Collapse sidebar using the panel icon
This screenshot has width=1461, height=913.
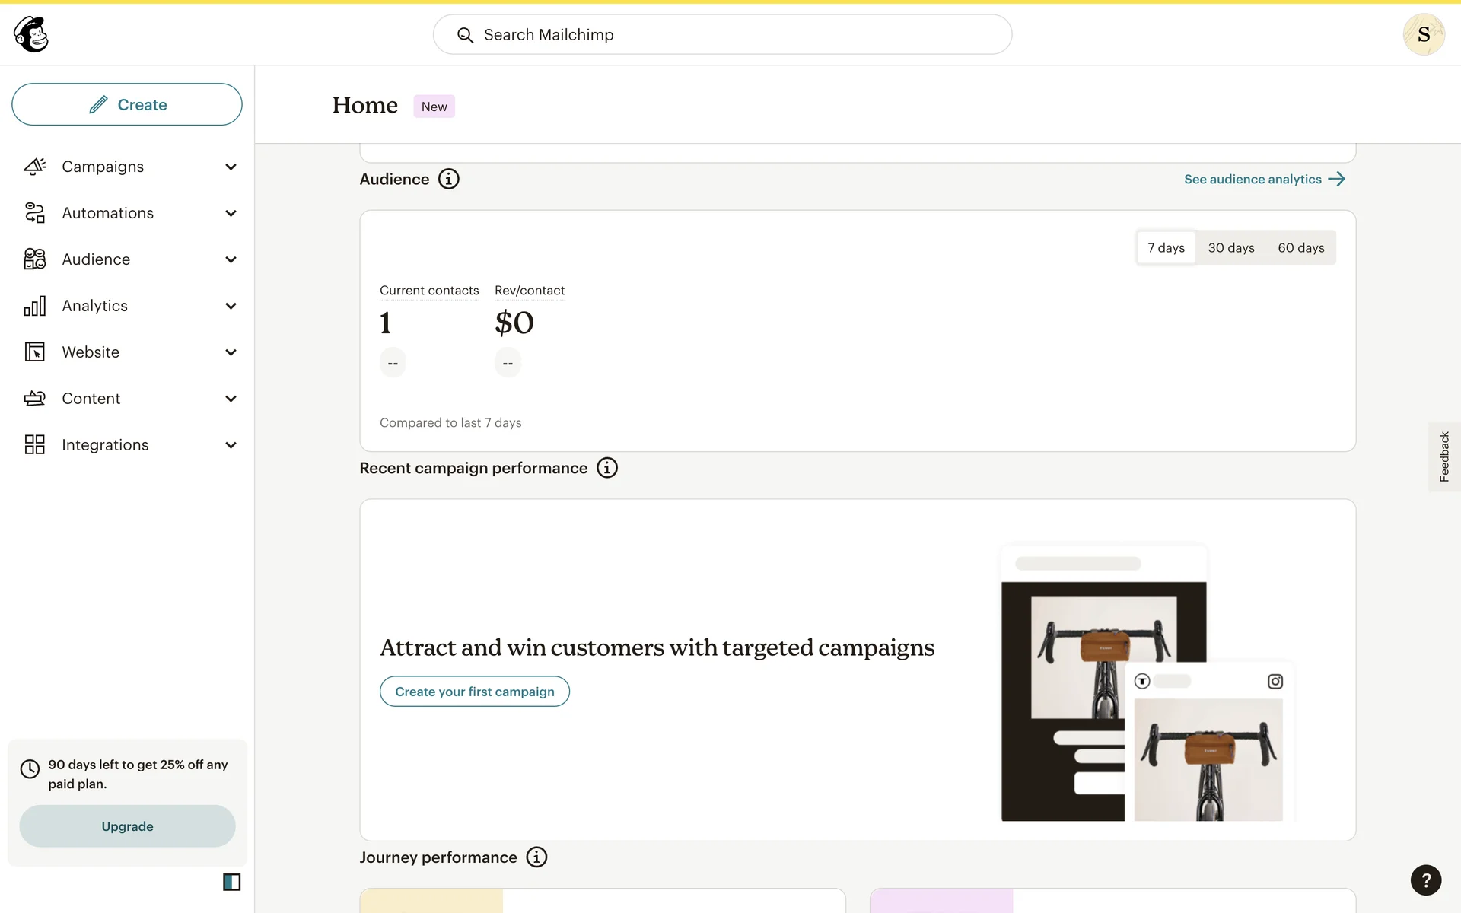coord(231,882)
